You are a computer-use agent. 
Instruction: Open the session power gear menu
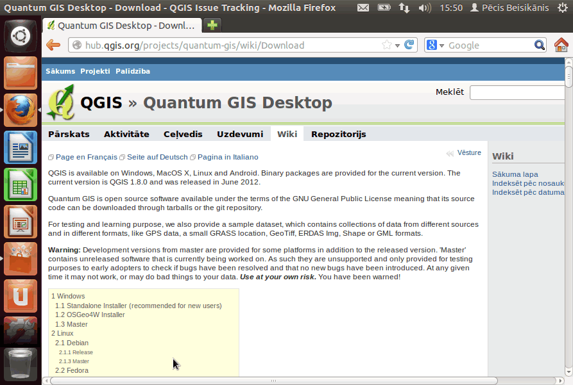[563, 8]
